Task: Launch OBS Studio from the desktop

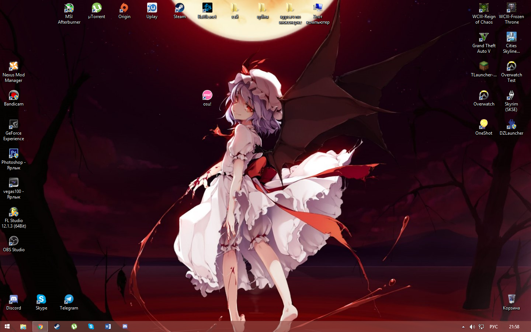Action: 14,244
